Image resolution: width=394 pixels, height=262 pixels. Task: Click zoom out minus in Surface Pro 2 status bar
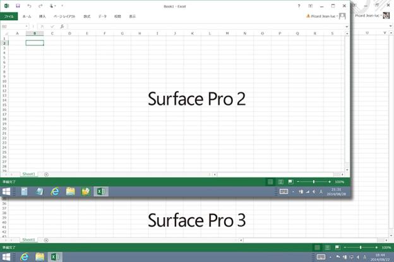tap(298, 182)
